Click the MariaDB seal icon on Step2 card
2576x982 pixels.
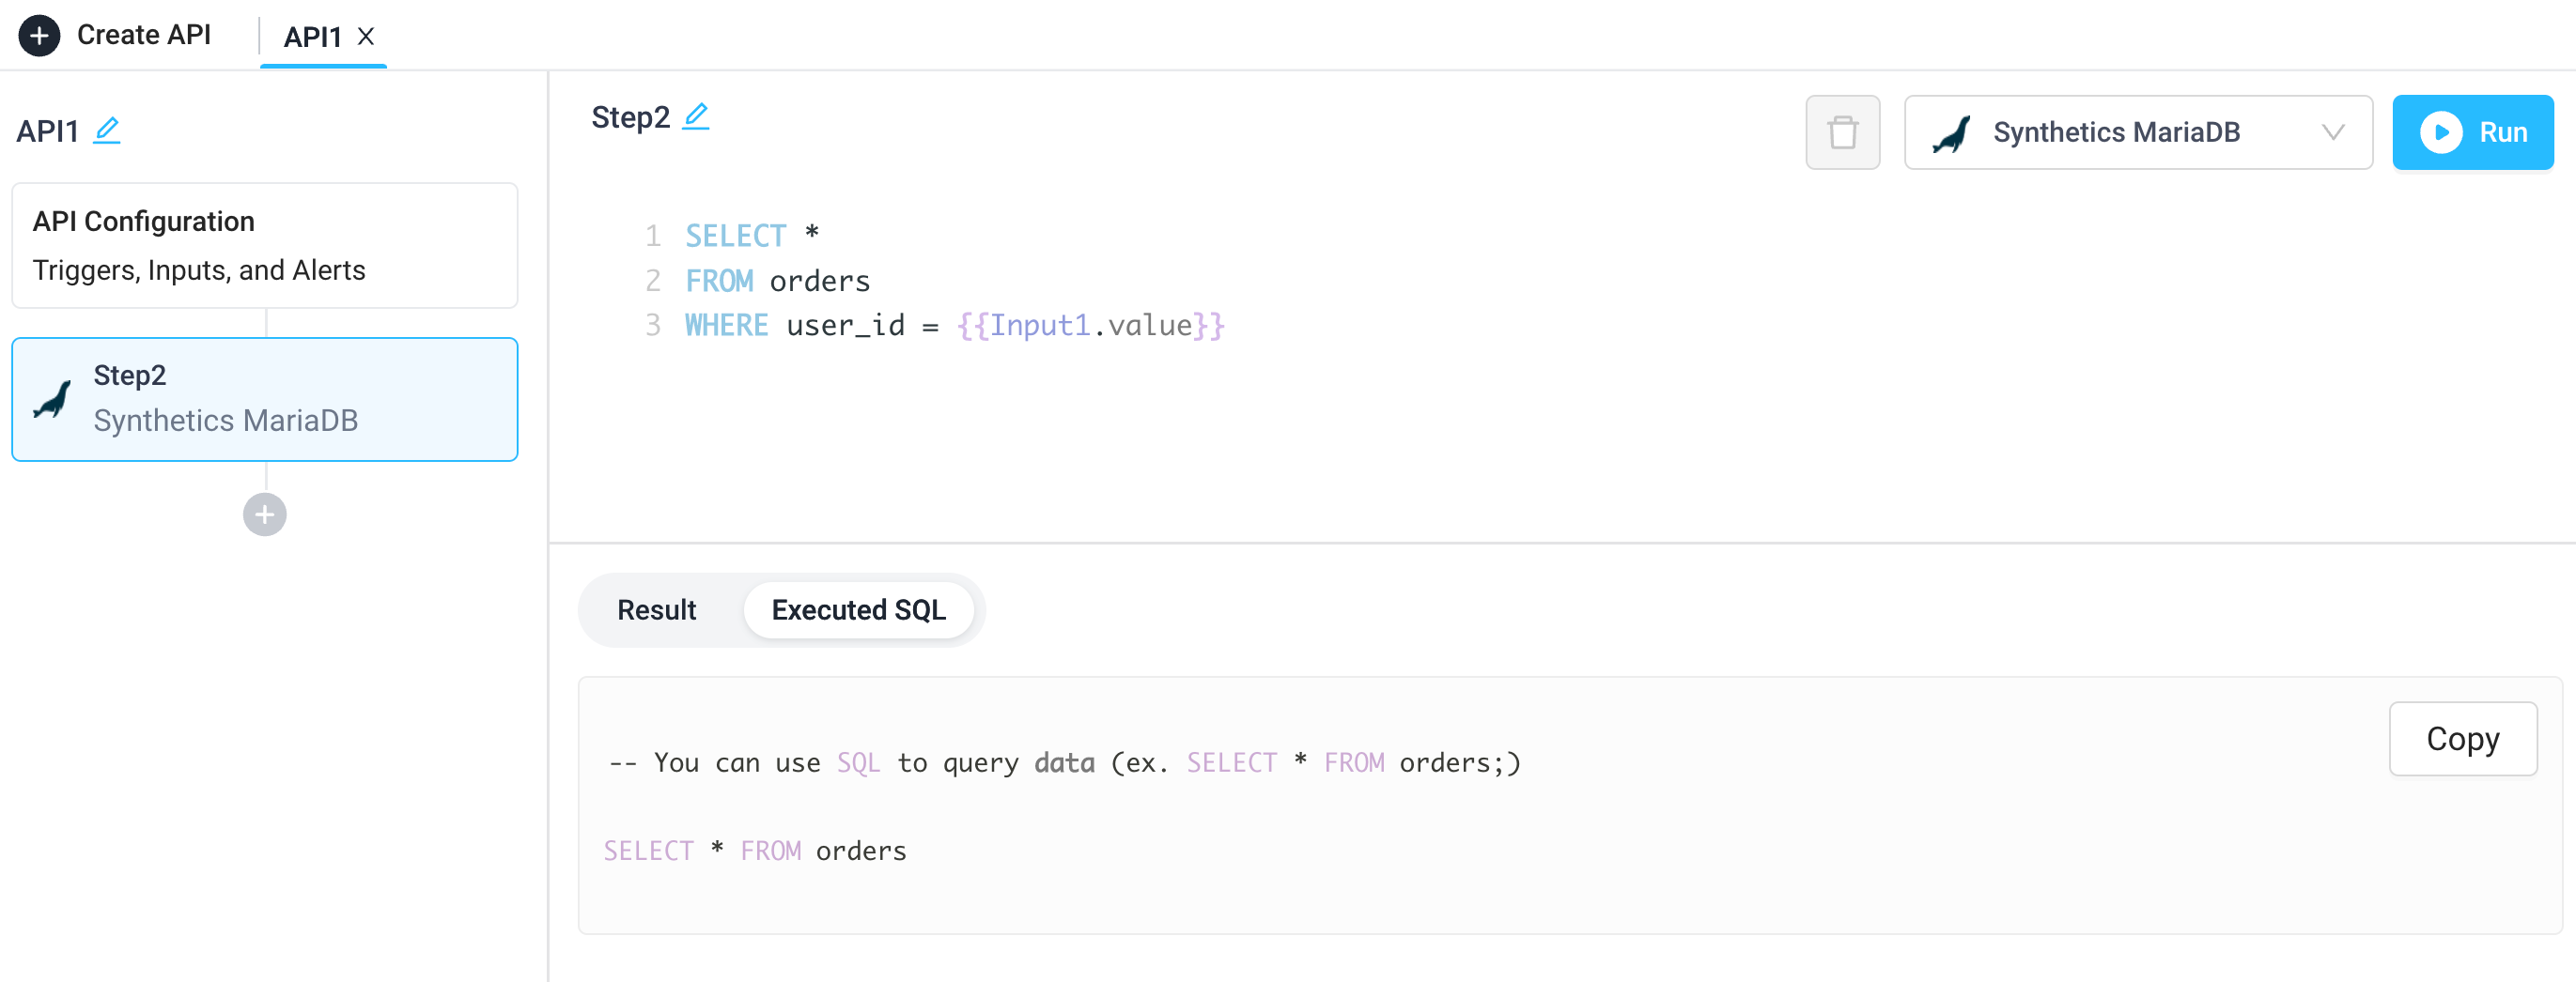coord(52,398)
